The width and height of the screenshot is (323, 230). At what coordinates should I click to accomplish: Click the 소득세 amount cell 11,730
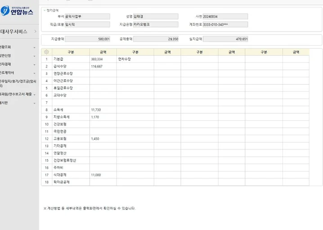103,110
